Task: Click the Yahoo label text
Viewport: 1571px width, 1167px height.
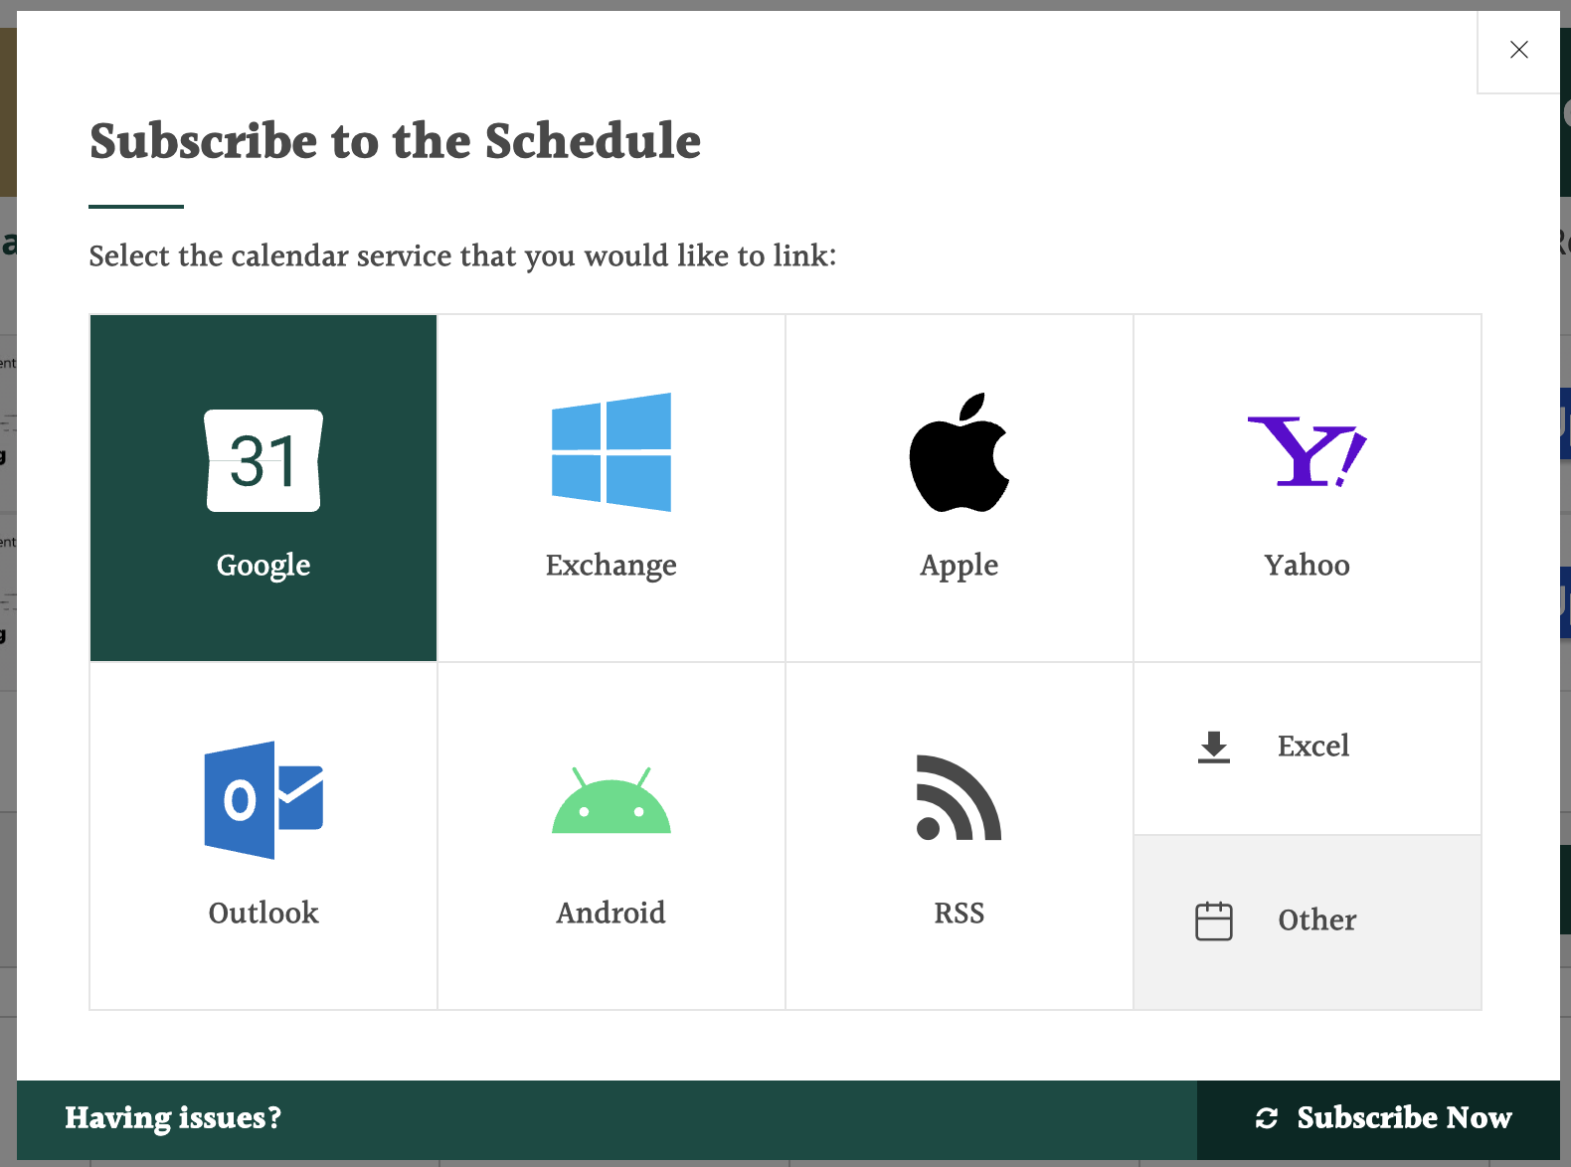Action: coord(1308,565)
